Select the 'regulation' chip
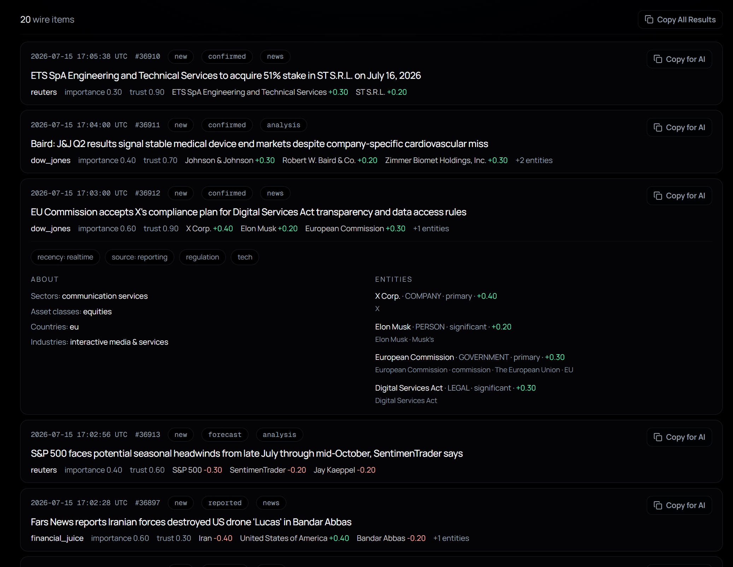 click(x=203, y=257)
